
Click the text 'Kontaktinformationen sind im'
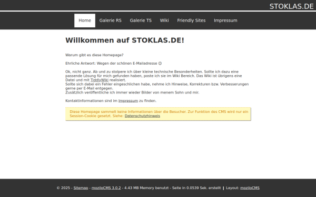92,101
